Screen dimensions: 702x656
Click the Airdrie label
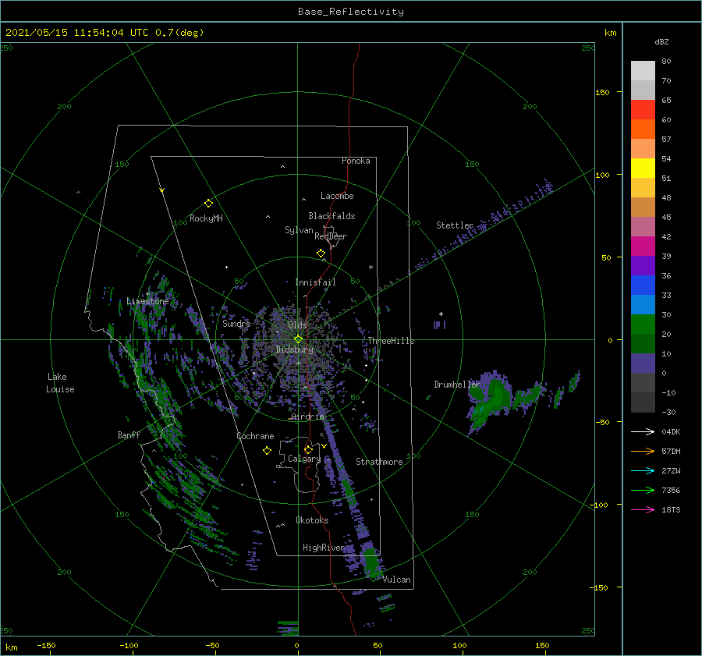pyautogui.click(x=307, y=417)
